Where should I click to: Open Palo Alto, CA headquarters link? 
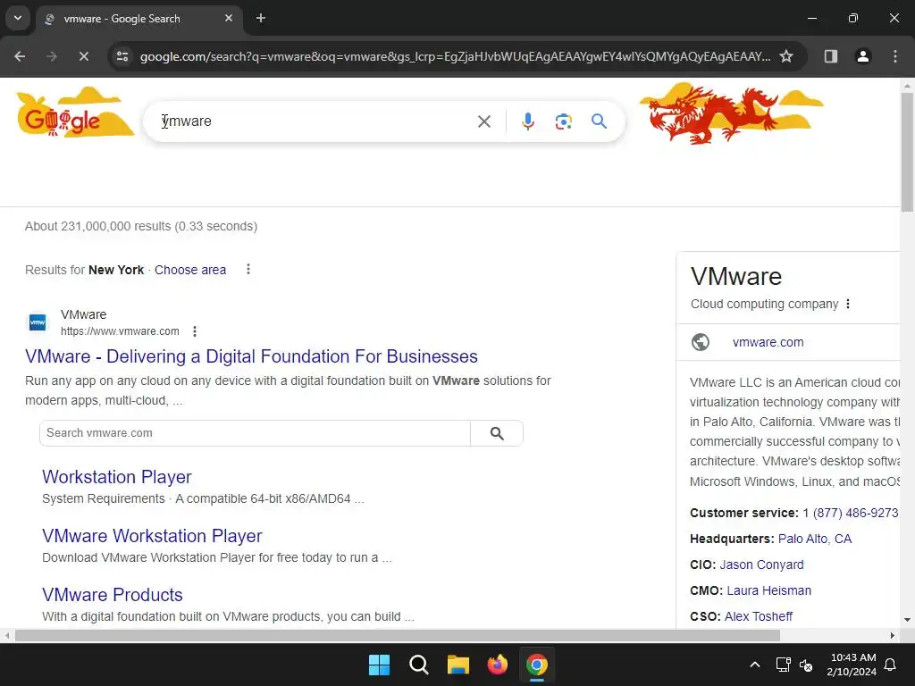click(815, 539)
